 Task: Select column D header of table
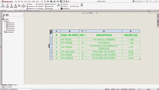pyautogui.click(x=104, y=31)
